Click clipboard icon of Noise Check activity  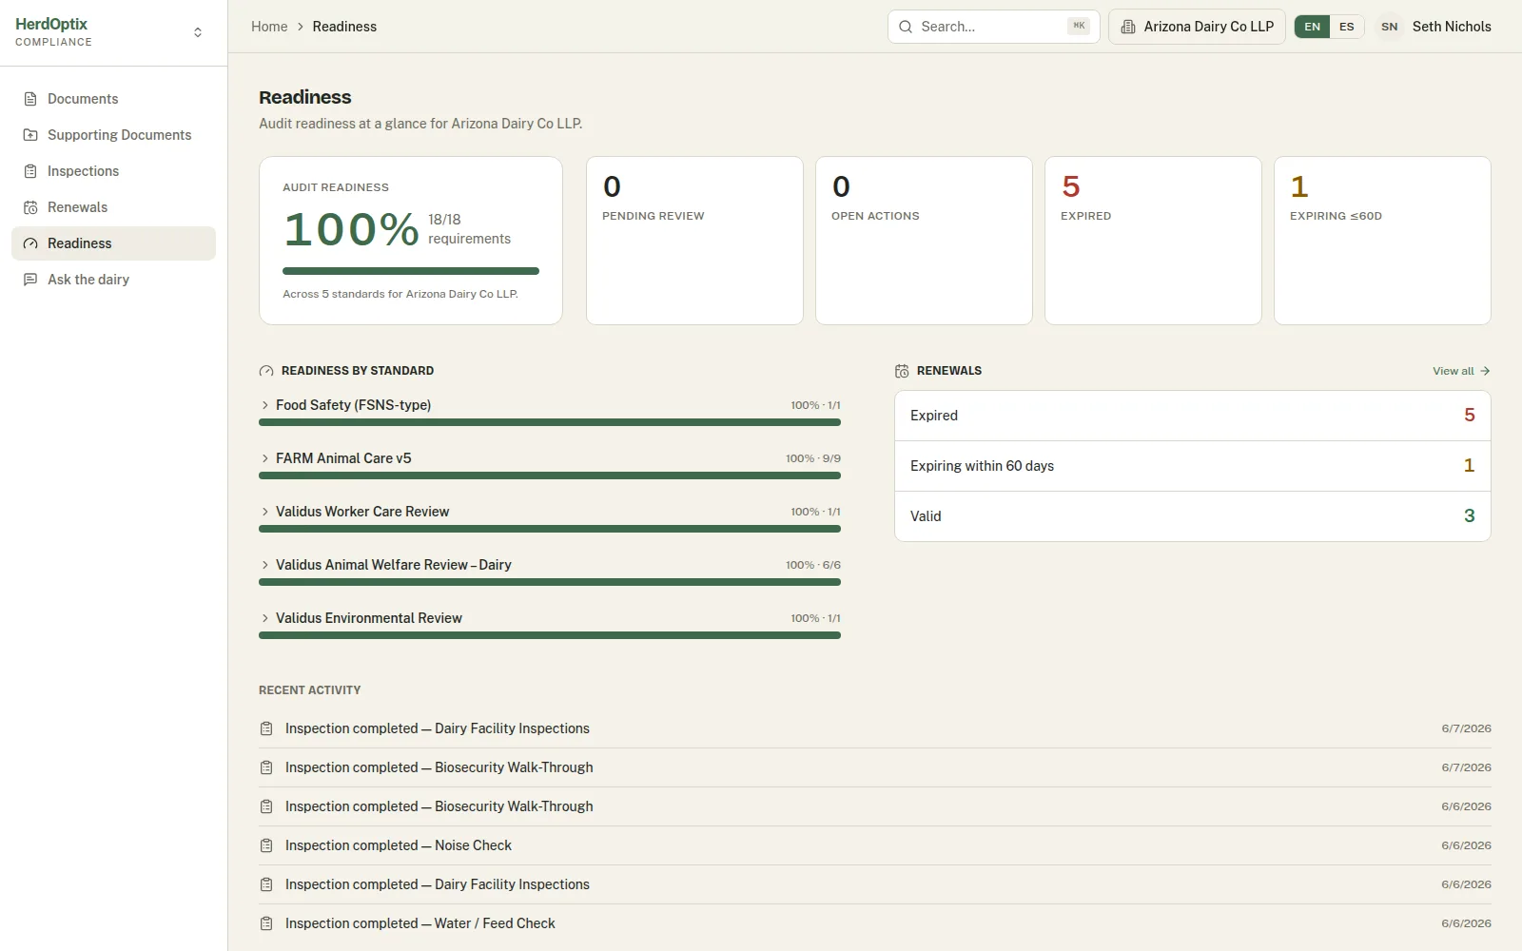point(266,845)
